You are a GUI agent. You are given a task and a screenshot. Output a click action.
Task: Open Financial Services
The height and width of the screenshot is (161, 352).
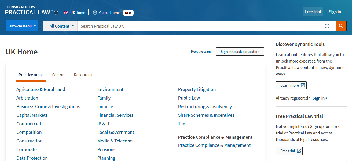(x=115, y=115)
